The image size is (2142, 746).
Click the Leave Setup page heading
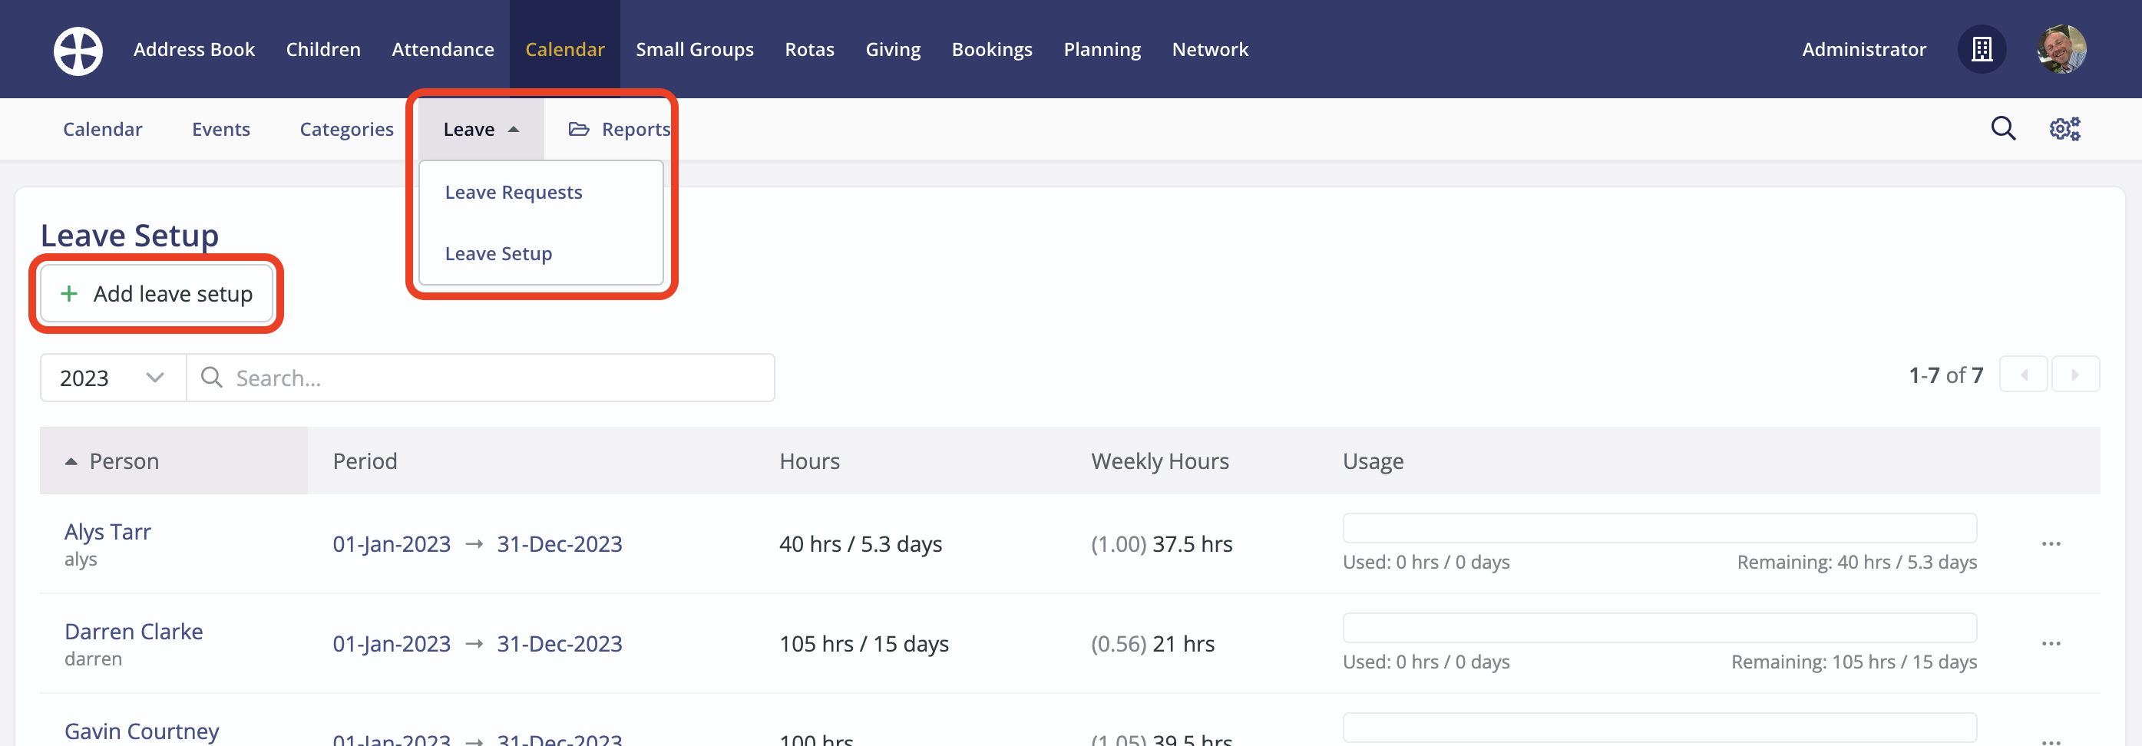tap(130, 236)
